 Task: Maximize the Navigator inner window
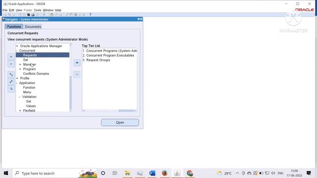pyautogui.click(x=141, y=19)
